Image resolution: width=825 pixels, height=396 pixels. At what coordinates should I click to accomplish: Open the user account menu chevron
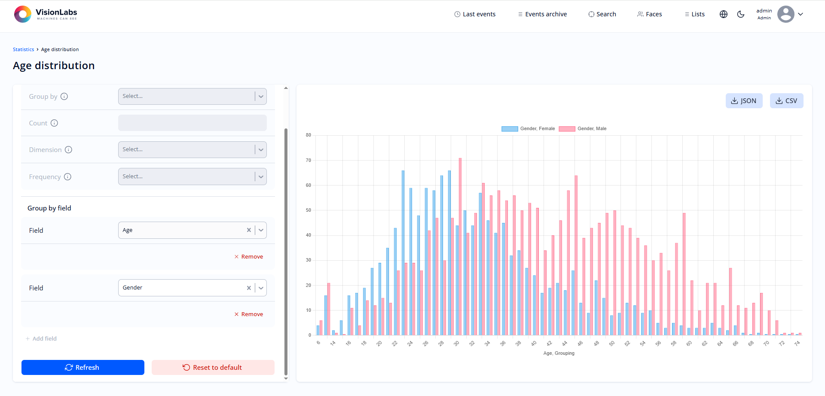pos(801,14)
